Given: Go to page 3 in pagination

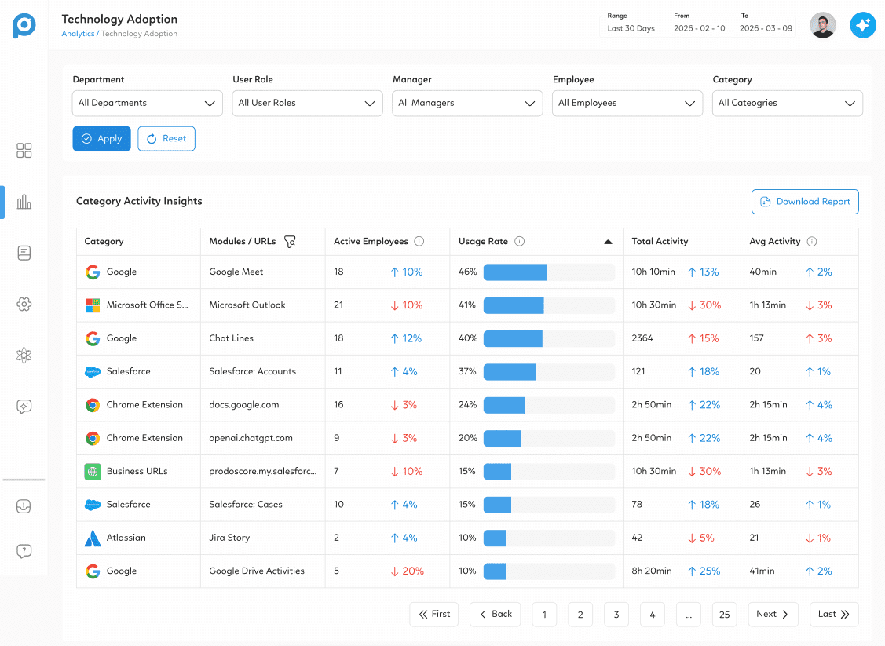Looking at the screenshot, I should click(x=616, y=615).
